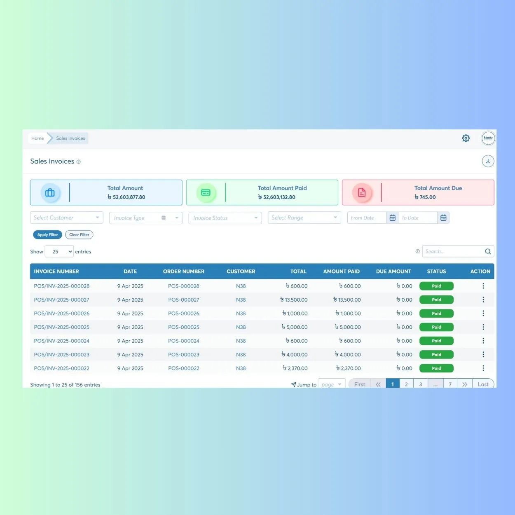Viewport: 515px width, 515px height.
Task: Click the briefcase icon on Total Amount card
Action: pos(50,192)
